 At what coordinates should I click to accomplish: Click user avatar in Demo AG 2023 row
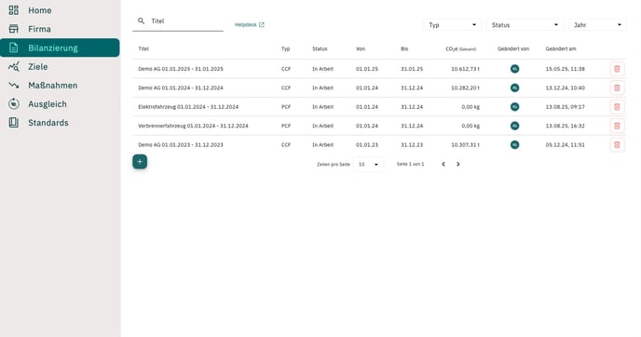[514, 145]
